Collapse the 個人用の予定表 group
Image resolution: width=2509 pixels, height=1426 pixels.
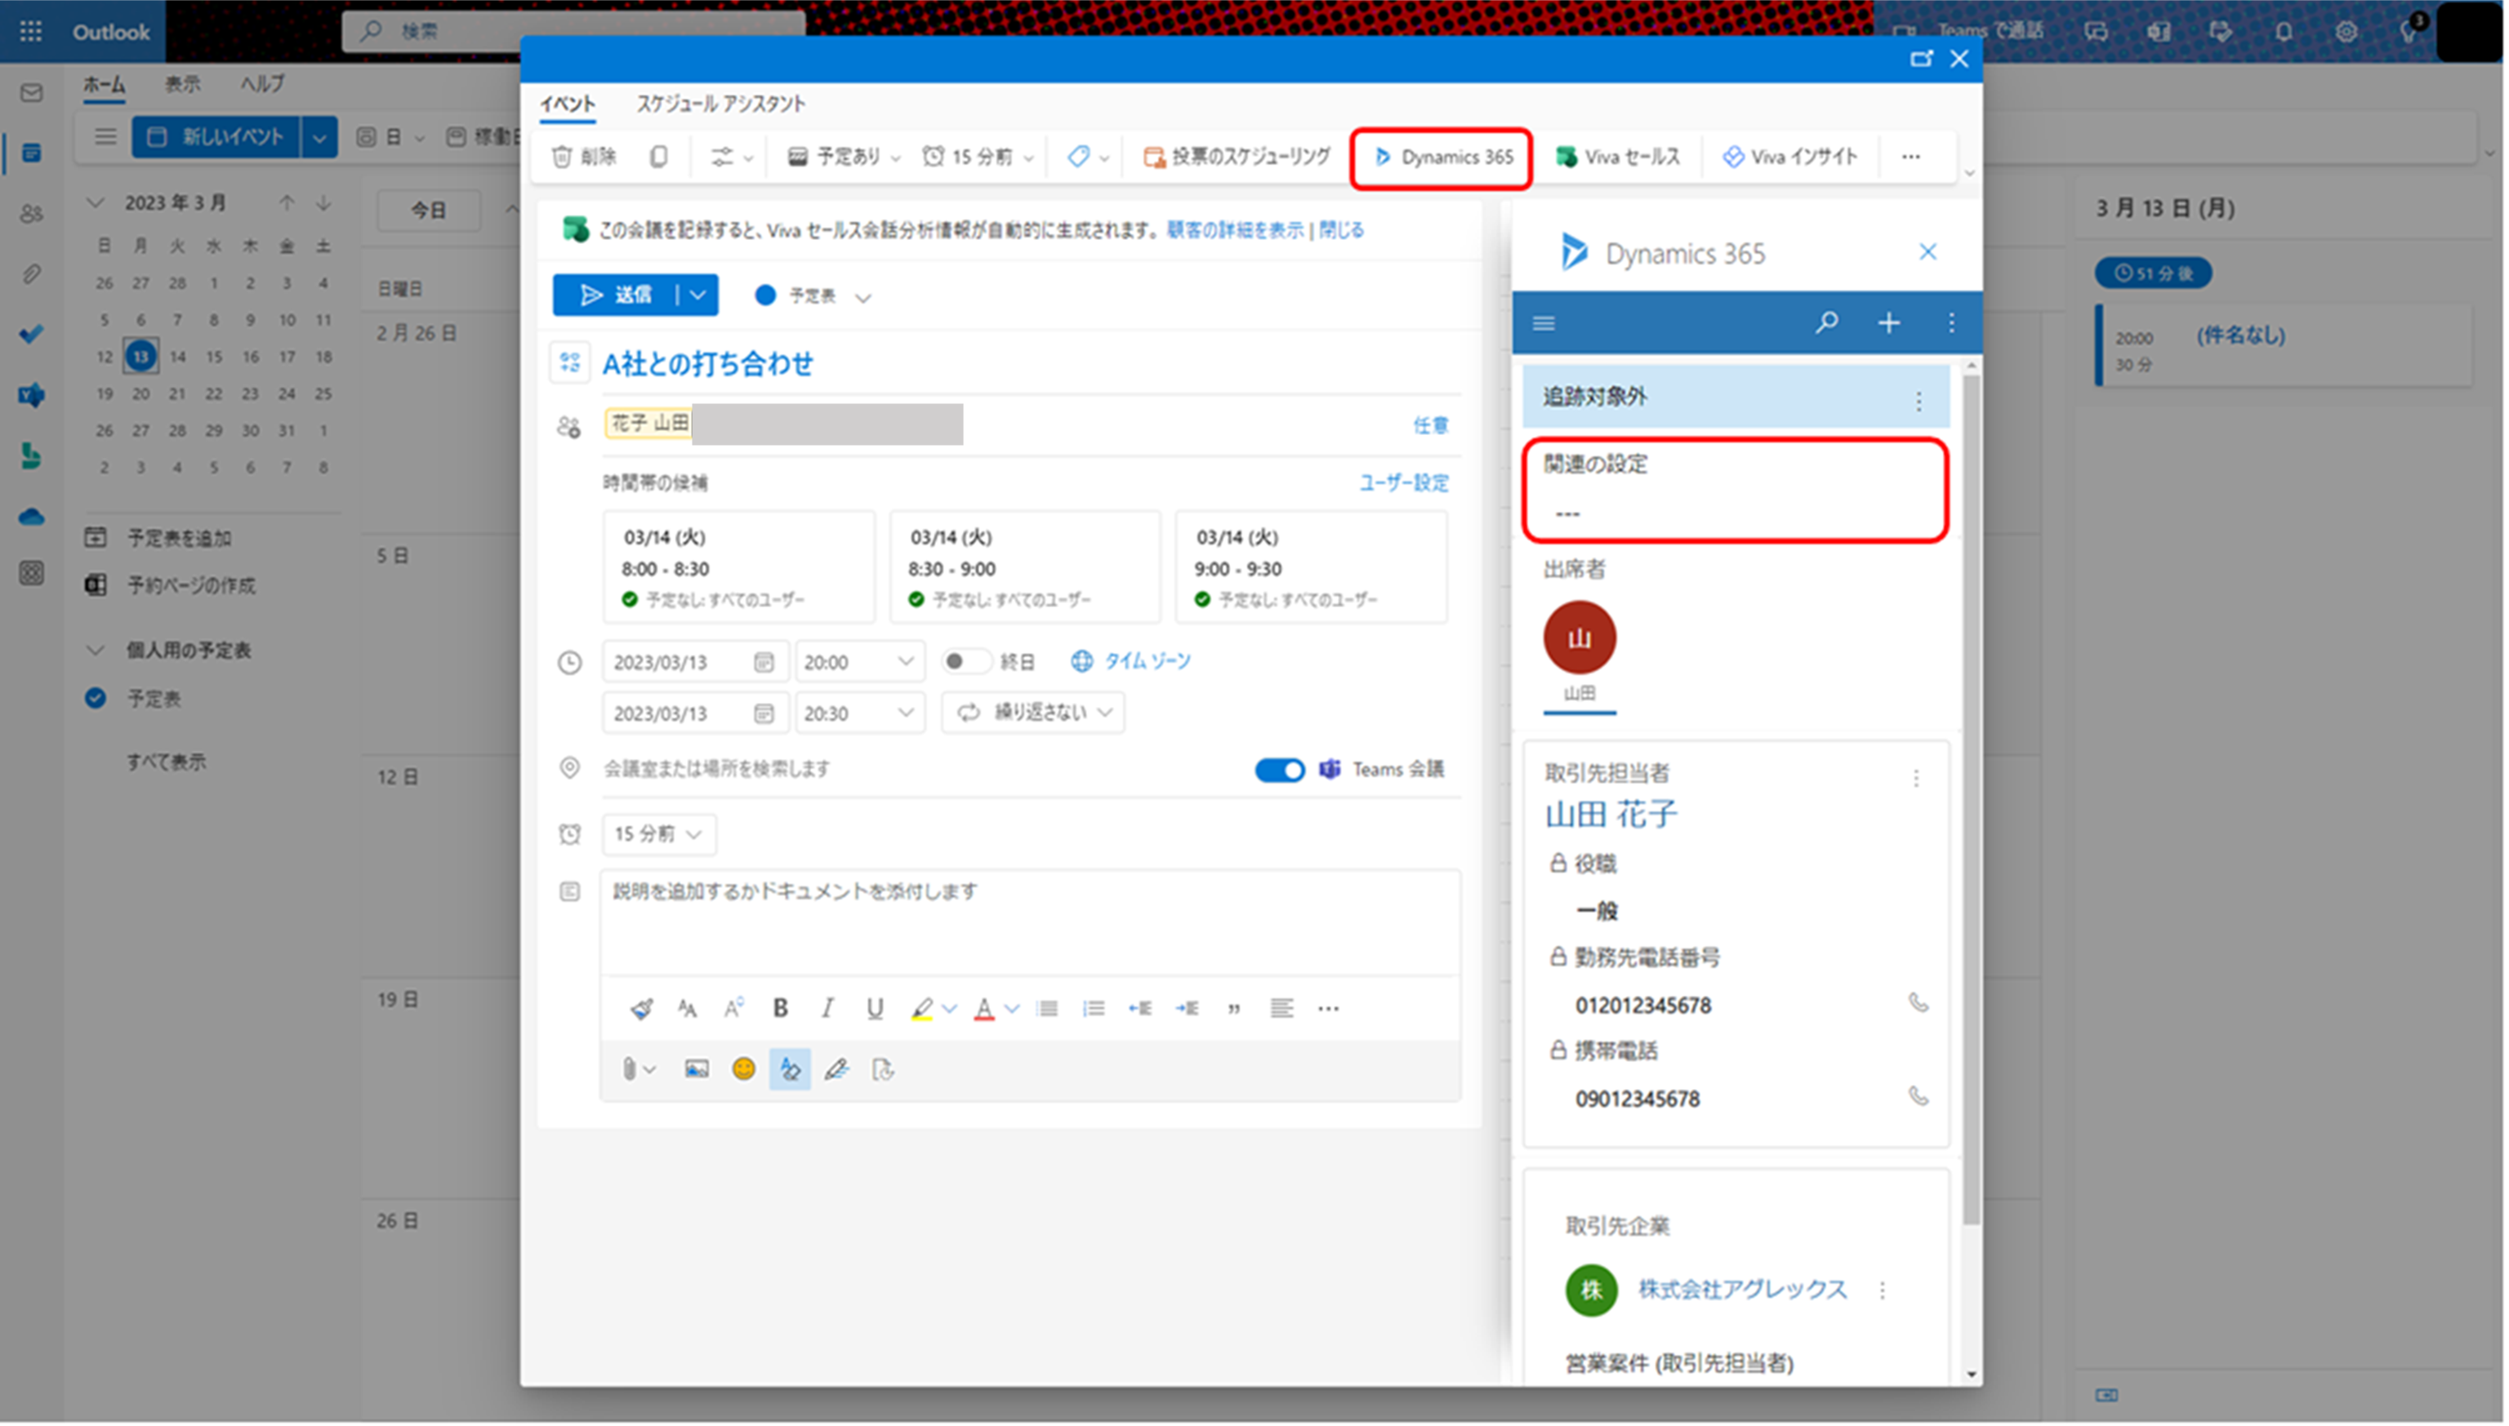coord(95,651)
